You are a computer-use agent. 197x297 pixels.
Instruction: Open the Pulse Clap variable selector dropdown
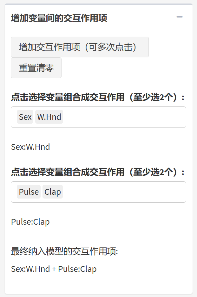coord(124,192)
